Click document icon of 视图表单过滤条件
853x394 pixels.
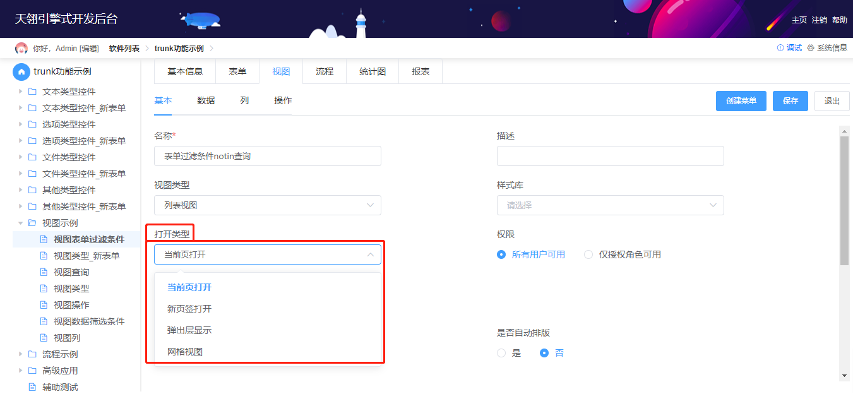44,239
